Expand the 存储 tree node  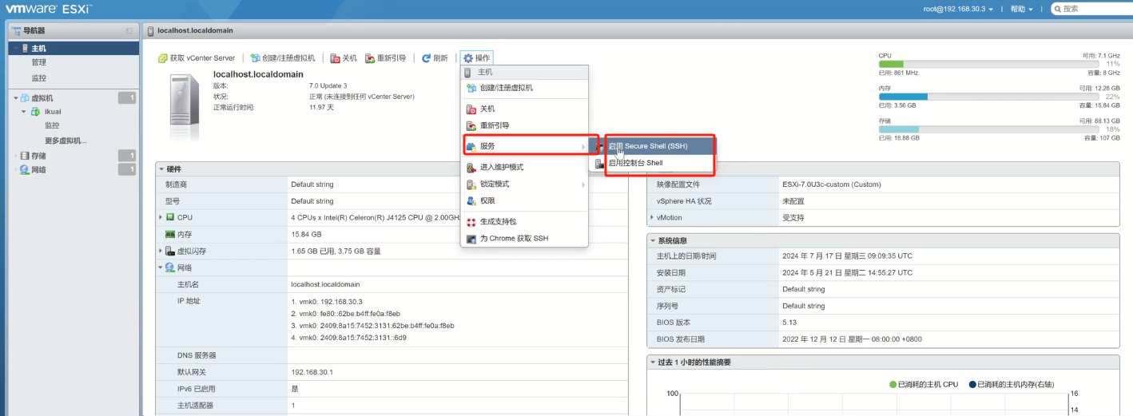click(16, 156)
